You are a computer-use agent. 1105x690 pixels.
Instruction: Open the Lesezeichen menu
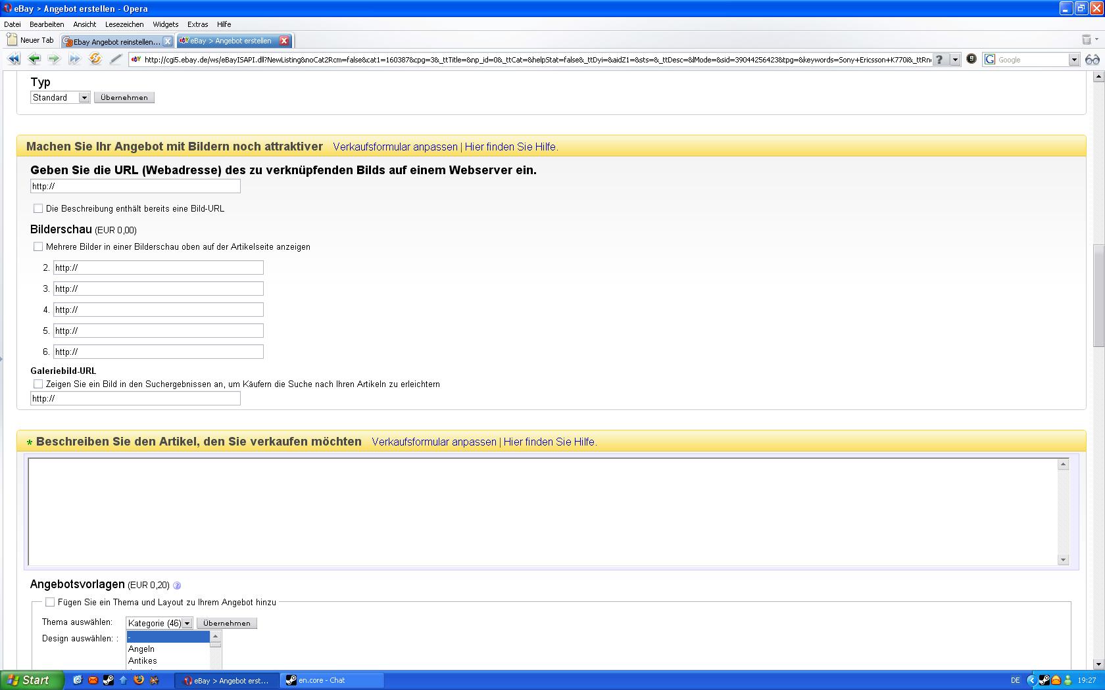(124, 24)
